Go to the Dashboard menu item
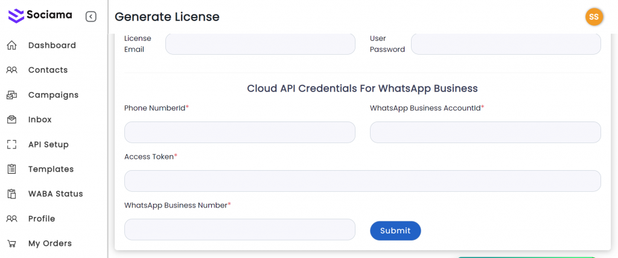This screenshot has height=258, width=618. coord(52,45)
